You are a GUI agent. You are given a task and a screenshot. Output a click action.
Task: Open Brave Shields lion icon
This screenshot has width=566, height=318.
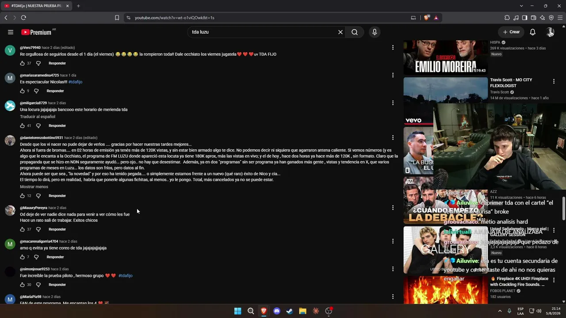[x=426, y=18]
